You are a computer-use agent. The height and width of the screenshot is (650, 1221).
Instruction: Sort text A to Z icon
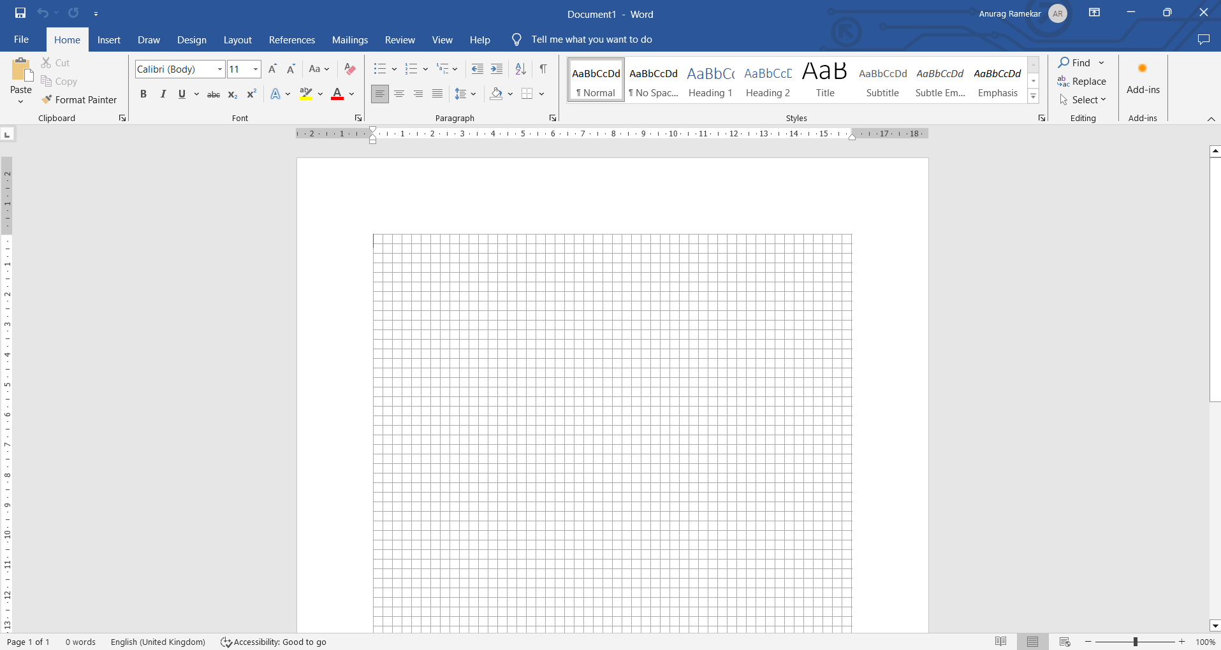pyautogui.click(x=520, y=69)
